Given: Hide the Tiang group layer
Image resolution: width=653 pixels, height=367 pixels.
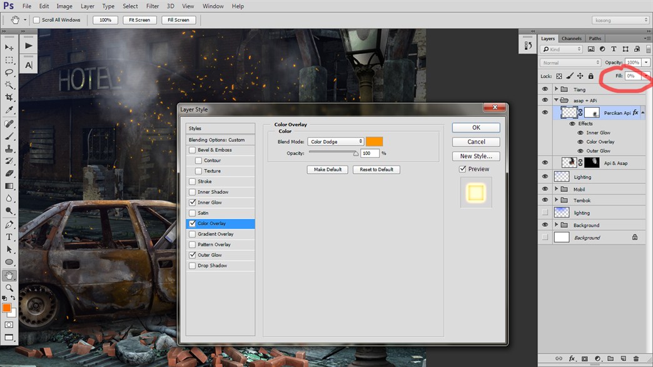Looking at the screenshot, I should (545, 89).
